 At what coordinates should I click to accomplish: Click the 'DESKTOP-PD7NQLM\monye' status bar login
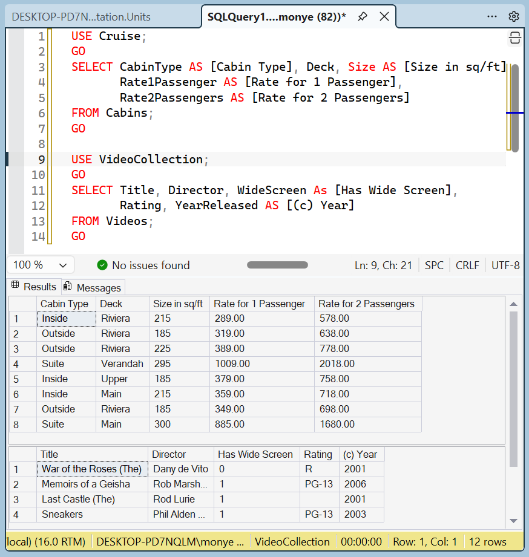pyautogui.click(x=170, y=542)
